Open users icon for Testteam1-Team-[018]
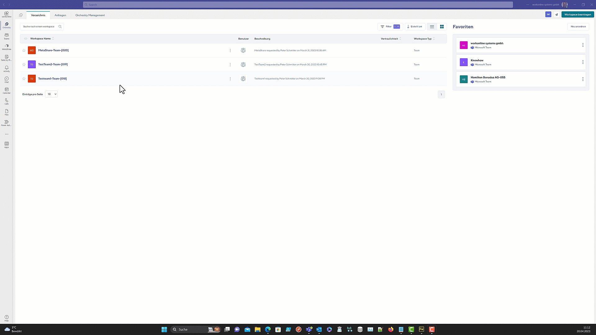Screen dimensions: 596x335 point(243,79)
